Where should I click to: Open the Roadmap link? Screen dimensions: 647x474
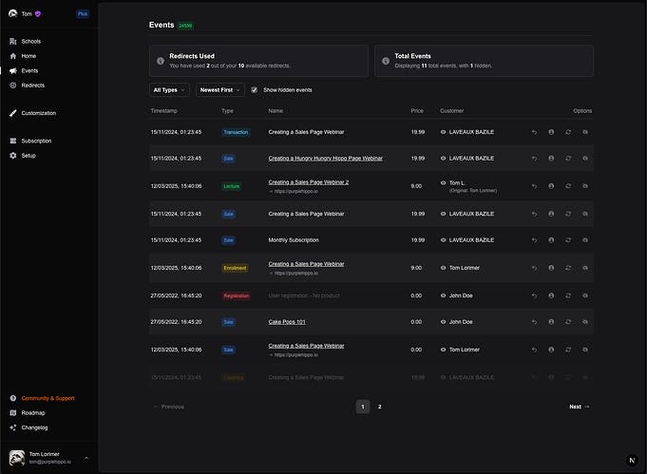coord(28,413)
